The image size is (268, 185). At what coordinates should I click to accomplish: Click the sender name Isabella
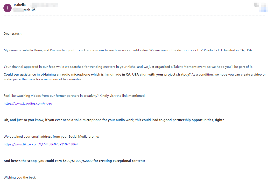tap(20, 5)
